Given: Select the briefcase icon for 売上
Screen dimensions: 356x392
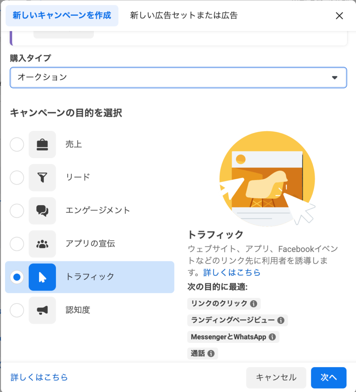Looking at the screenshot, I should [x=42, y=144].
